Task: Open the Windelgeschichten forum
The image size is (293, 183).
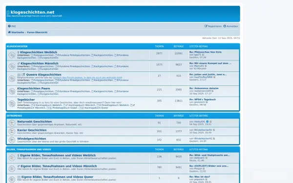Action: 32,139
